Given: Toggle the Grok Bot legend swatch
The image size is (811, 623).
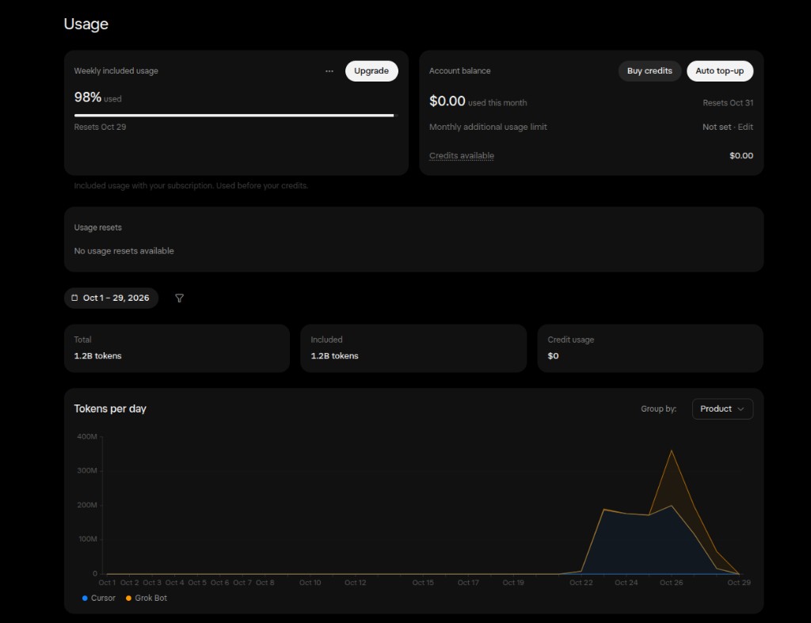Looking at the screenshot, I should [x=129, y=598].
